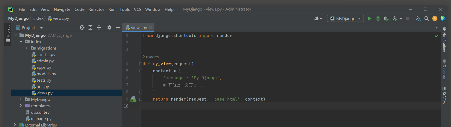The width and height of the screenshot is (451, 127).
Task: Open the MyDjango run configuration dropdown
Action: [x=345, y=18]
